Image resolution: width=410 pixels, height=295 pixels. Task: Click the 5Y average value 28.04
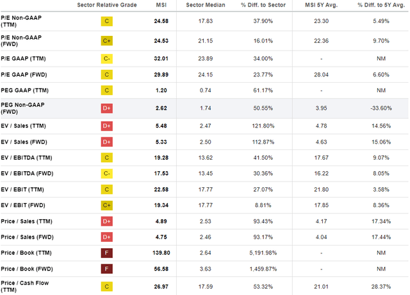tap(321, 74)
